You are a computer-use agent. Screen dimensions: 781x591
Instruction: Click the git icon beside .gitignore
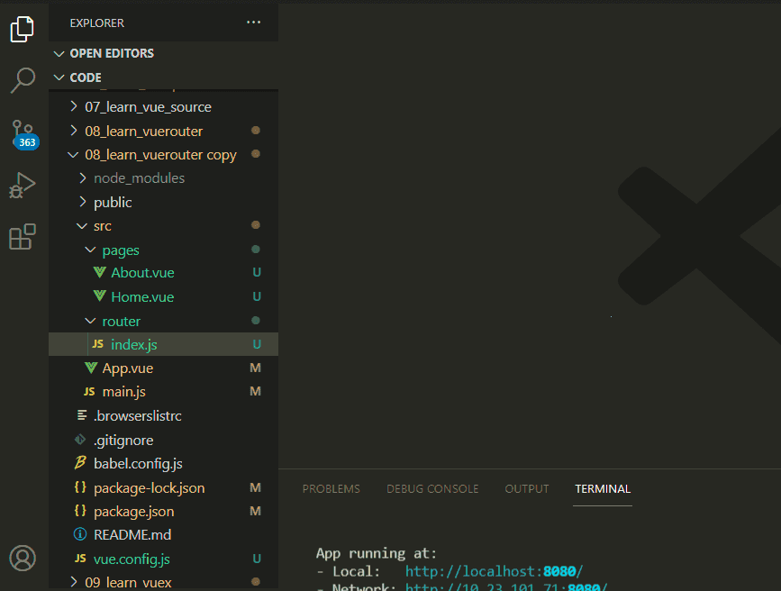click(x=80, y=440)
